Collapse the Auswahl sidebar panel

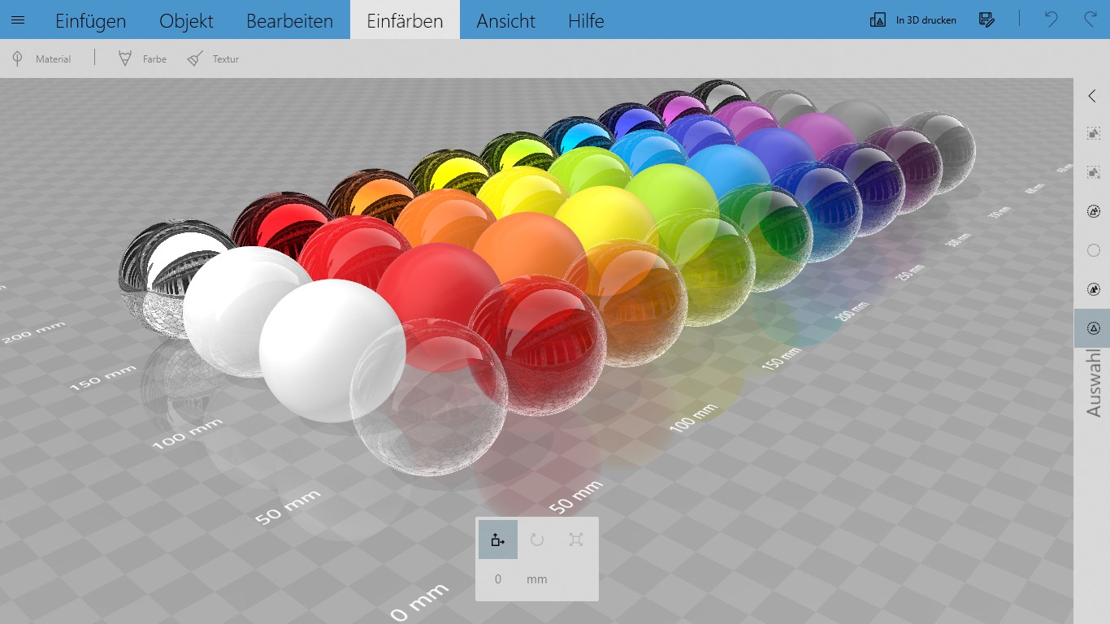tap(1093, 95)
